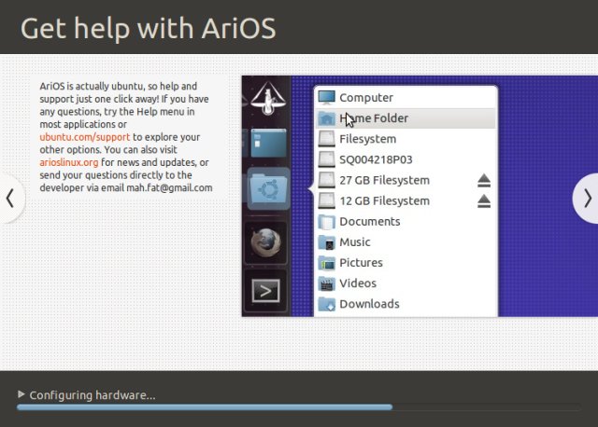Click the SQ004218P03 drive icon
Viewport: 598px width, 427px height.
click(326, 159)
